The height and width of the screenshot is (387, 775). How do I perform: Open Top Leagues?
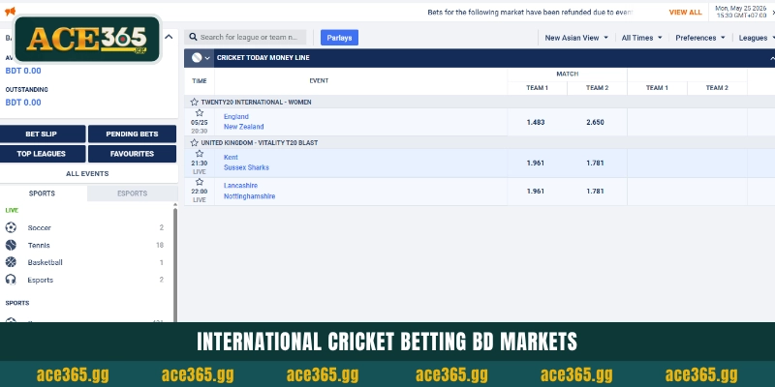(43, 154)
